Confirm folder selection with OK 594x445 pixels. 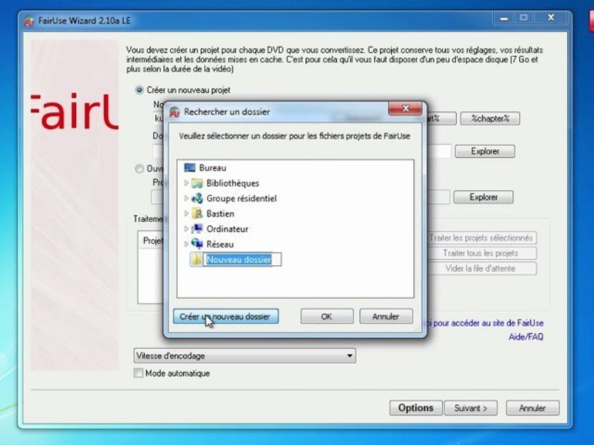coord(327,316)
